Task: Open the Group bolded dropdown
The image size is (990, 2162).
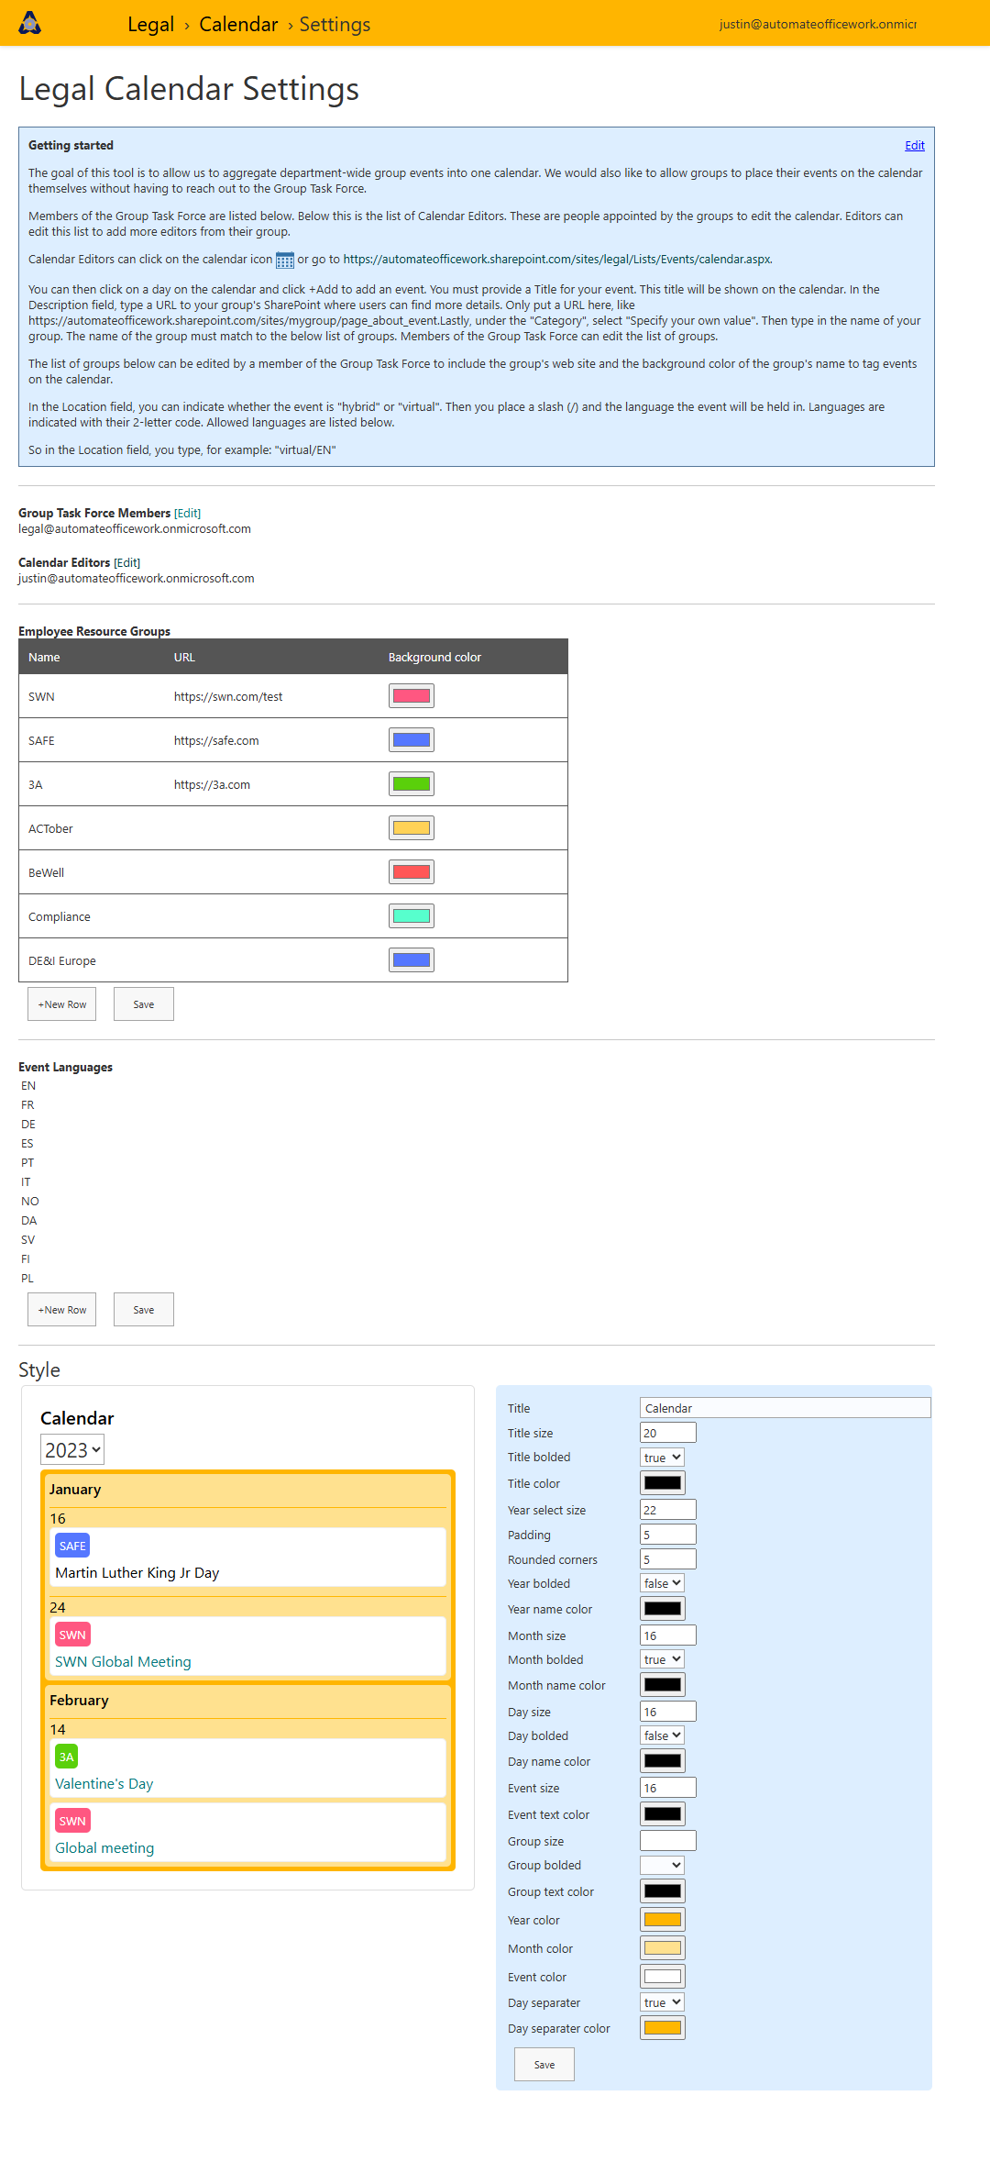Action: [x=662, y=1865]
